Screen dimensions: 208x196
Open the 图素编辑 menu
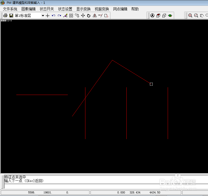28,9
